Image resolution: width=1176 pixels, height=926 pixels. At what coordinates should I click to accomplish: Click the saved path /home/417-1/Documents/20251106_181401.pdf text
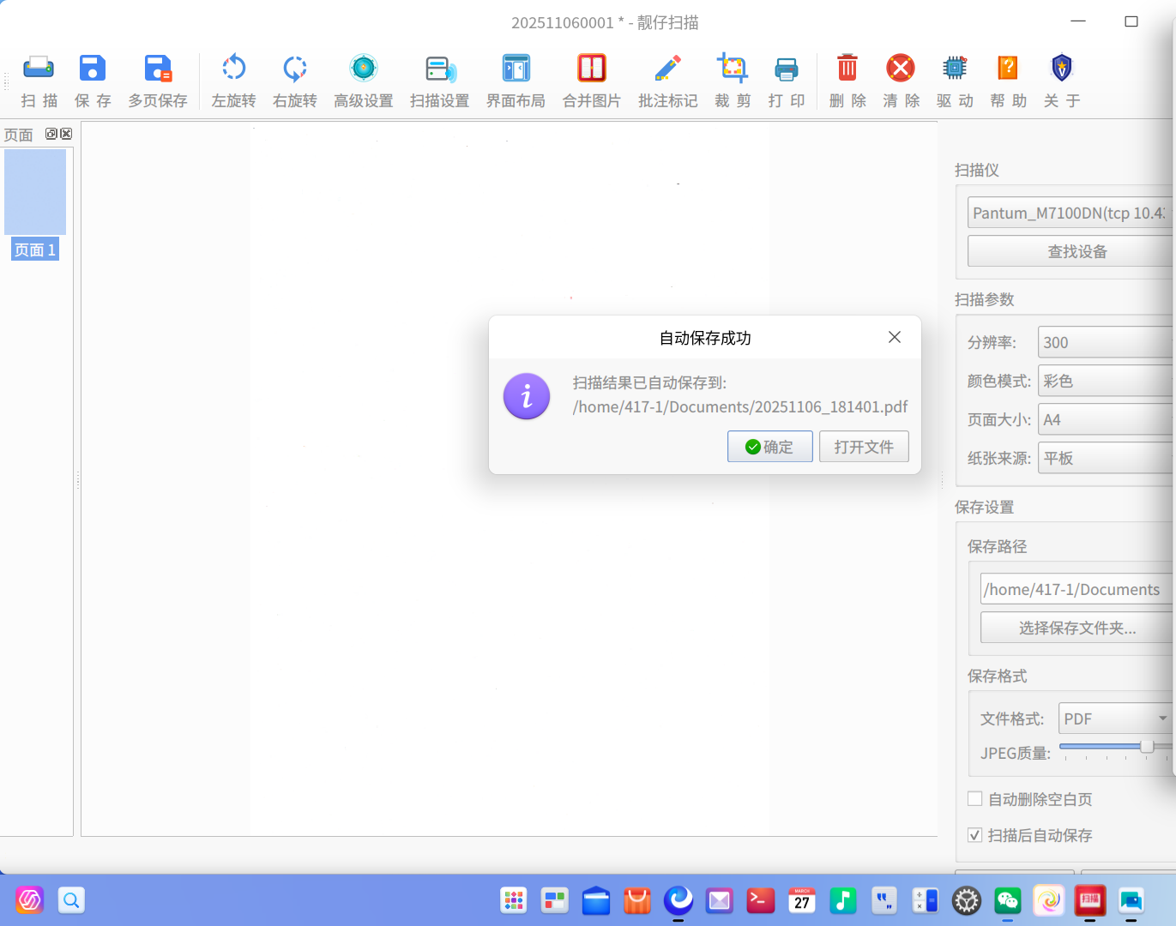[x=740, y=406]
